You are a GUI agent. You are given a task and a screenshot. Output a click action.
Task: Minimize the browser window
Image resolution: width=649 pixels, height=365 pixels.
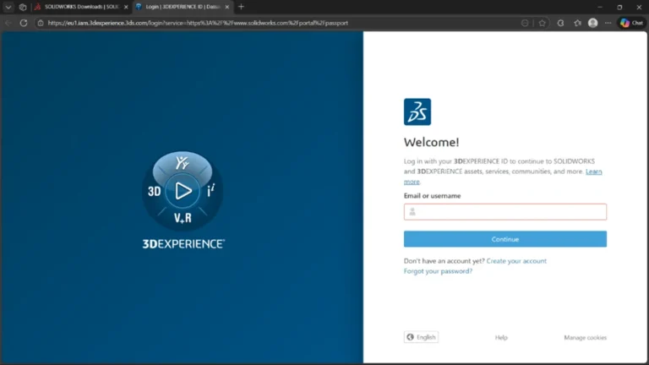(x=600, y=7)
